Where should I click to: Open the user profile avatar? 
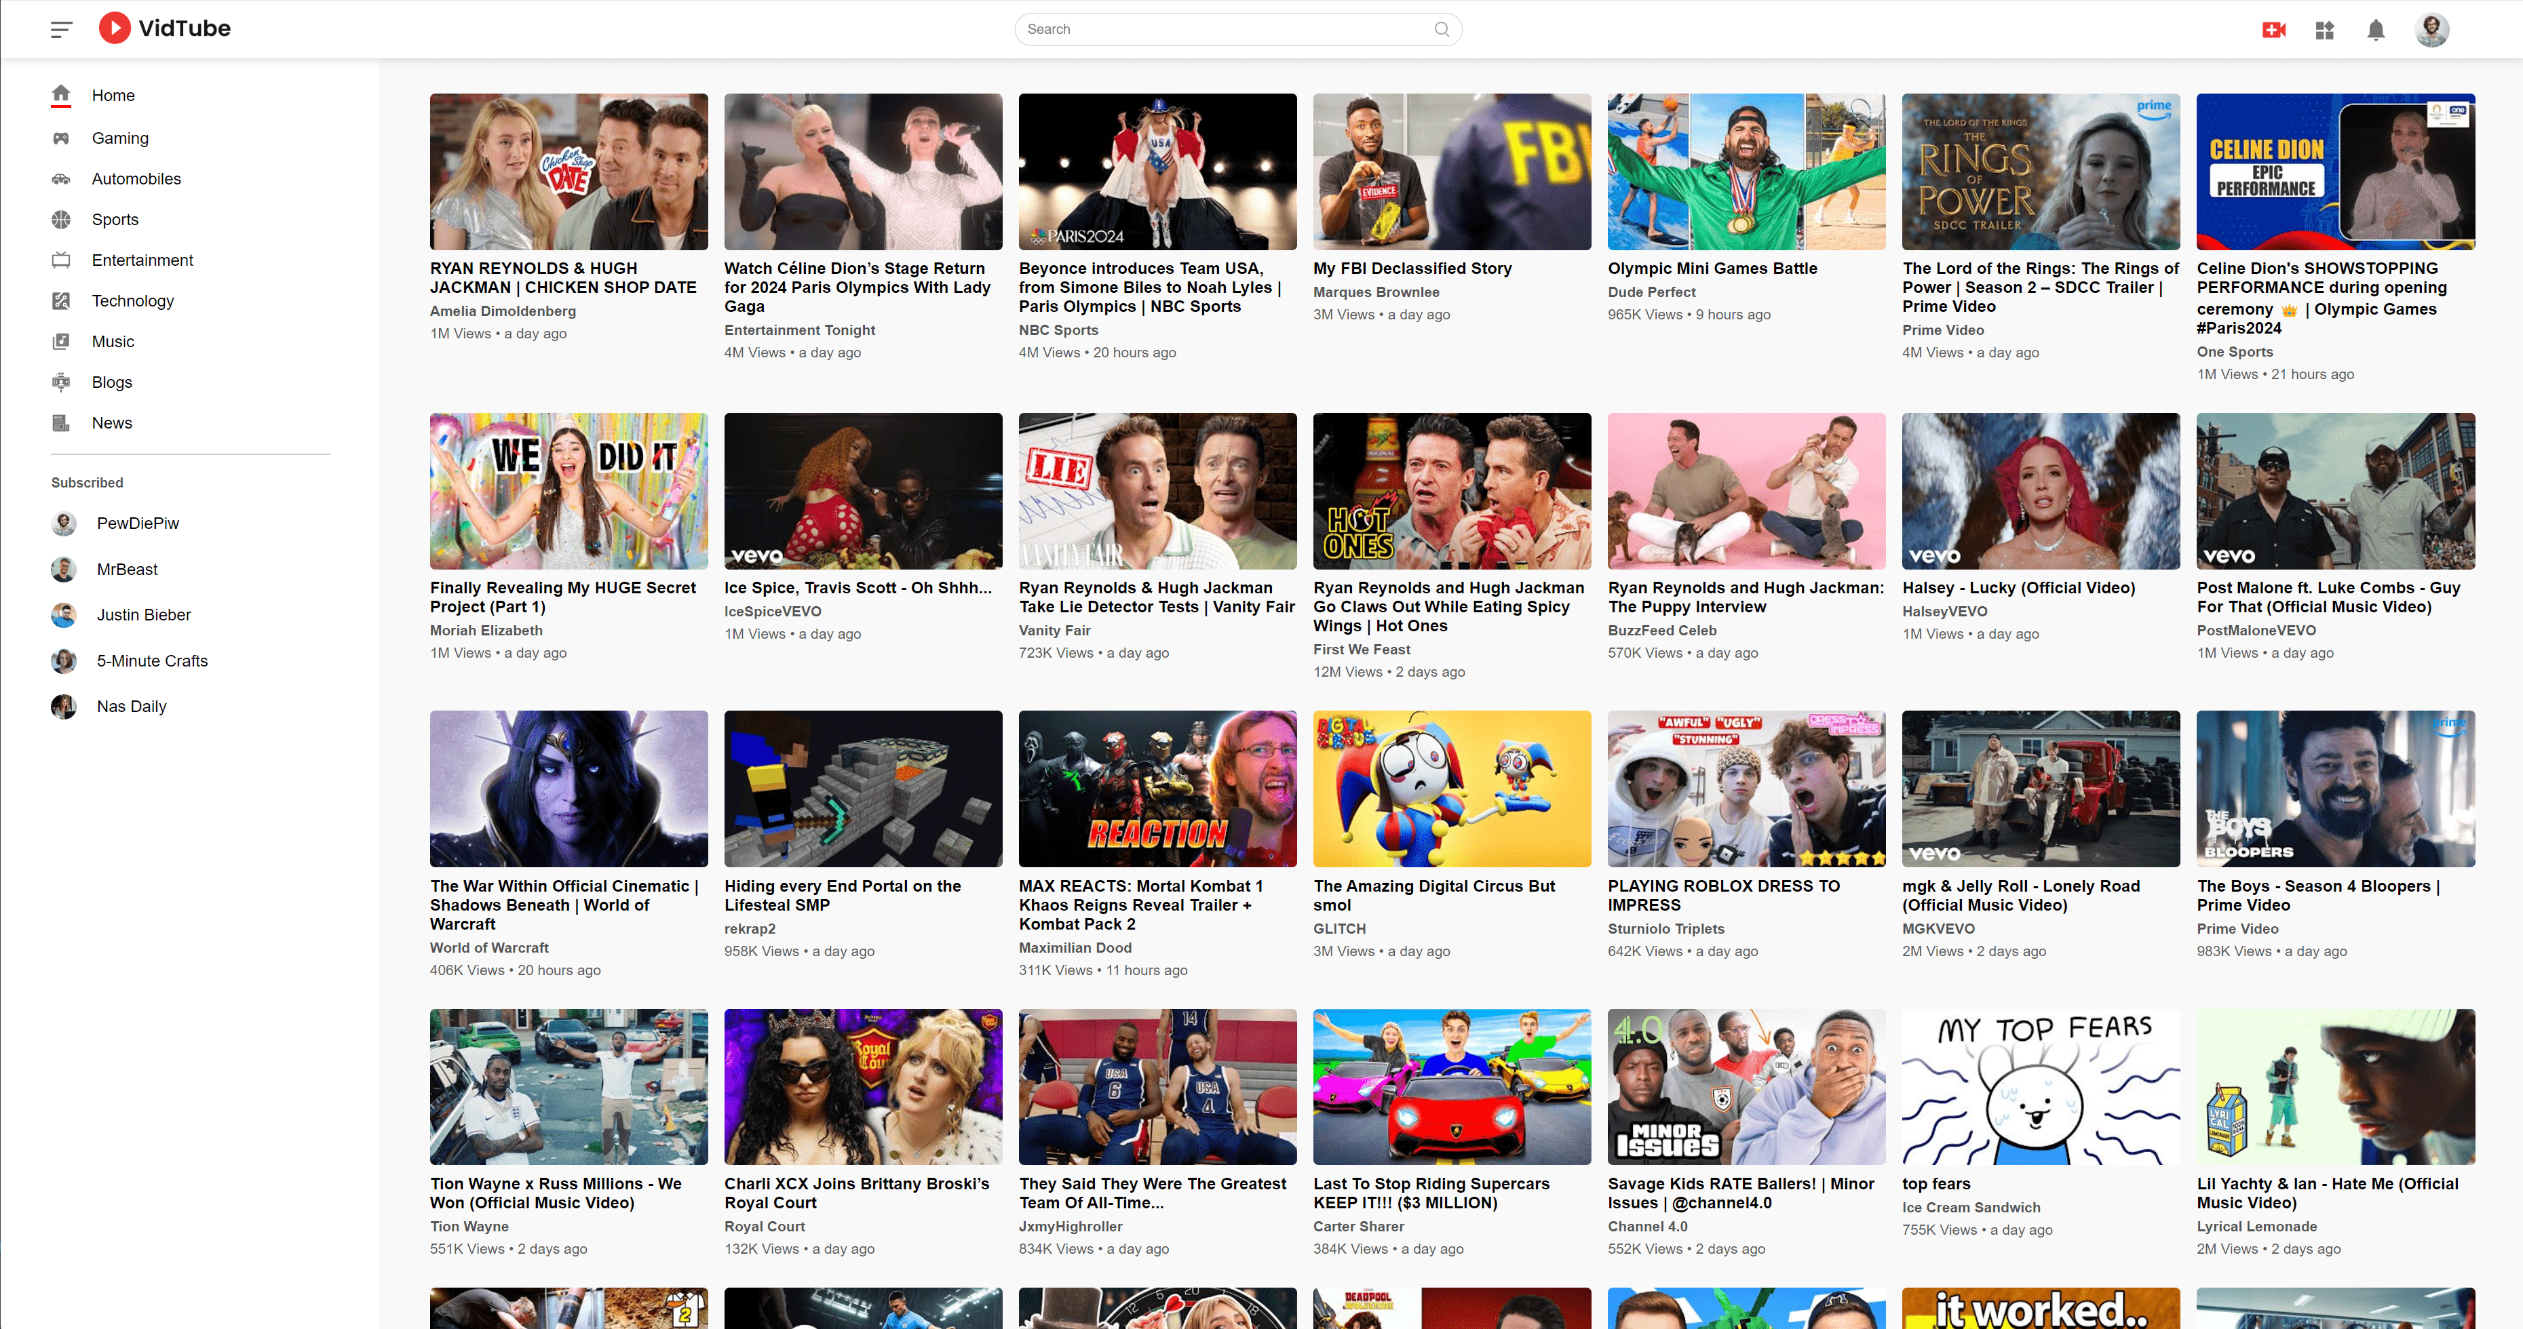pyautogui.click(x=2431, y=29)
